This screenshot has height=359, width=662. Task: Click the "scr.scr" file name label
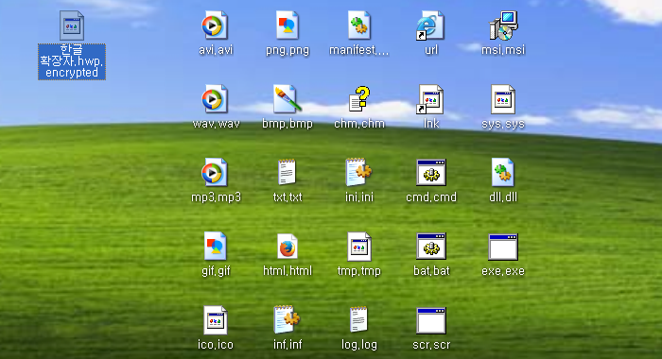(x=431, y=344)
